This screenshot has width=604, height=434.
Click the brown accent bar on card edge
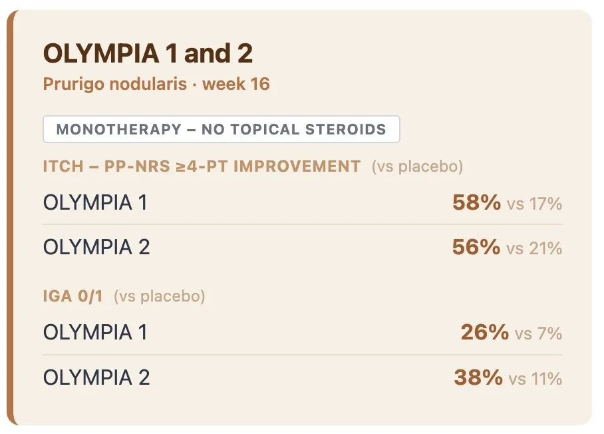(x=11, y=218)
